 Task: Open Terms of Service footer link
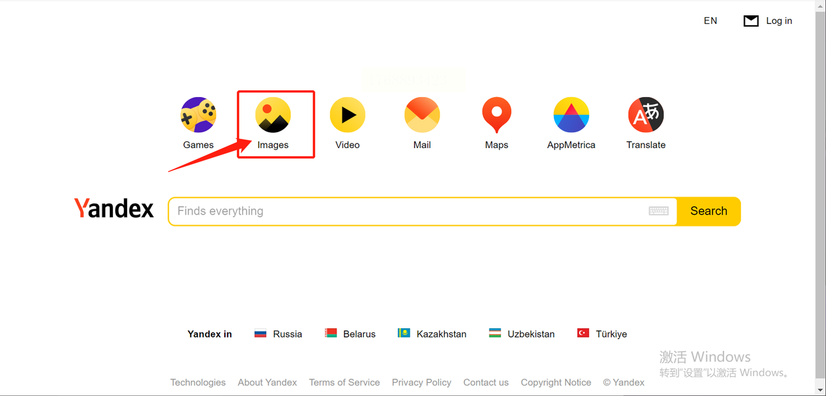[344, 383]
